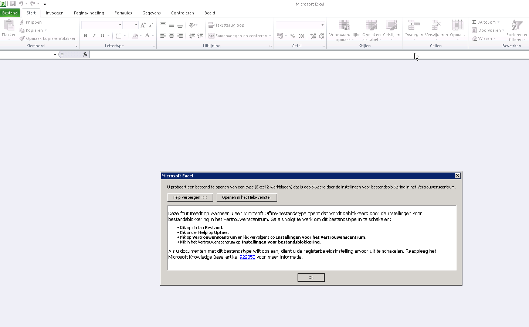
Task: Click Samenvoegen en centreren
Action: 238,36
